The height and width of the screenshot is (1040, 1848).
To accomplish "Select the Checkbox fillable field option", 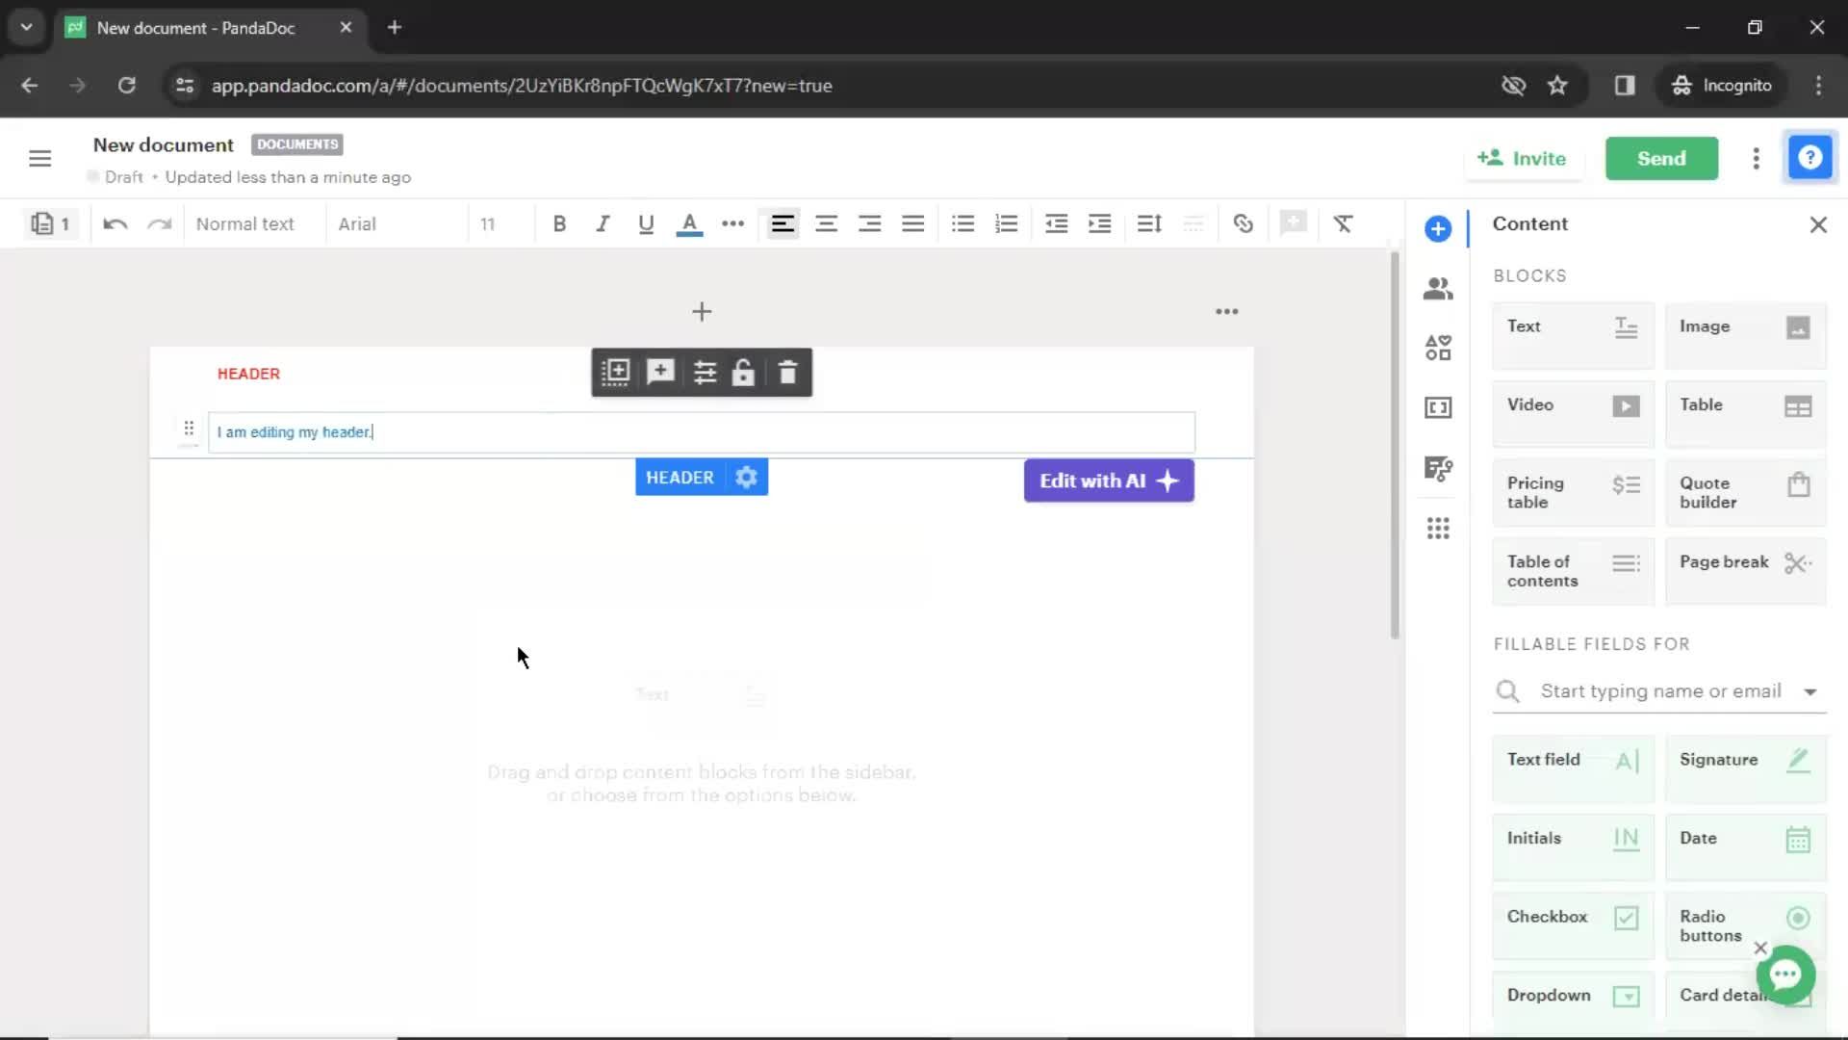I will pyautogui.click(x=1570, y=917).
